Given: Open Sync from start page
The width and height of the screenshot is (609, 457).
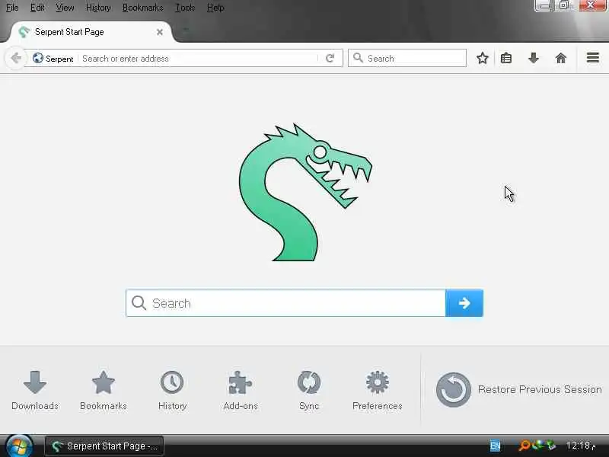Looking at the screenshot, I should pos(309,390).
